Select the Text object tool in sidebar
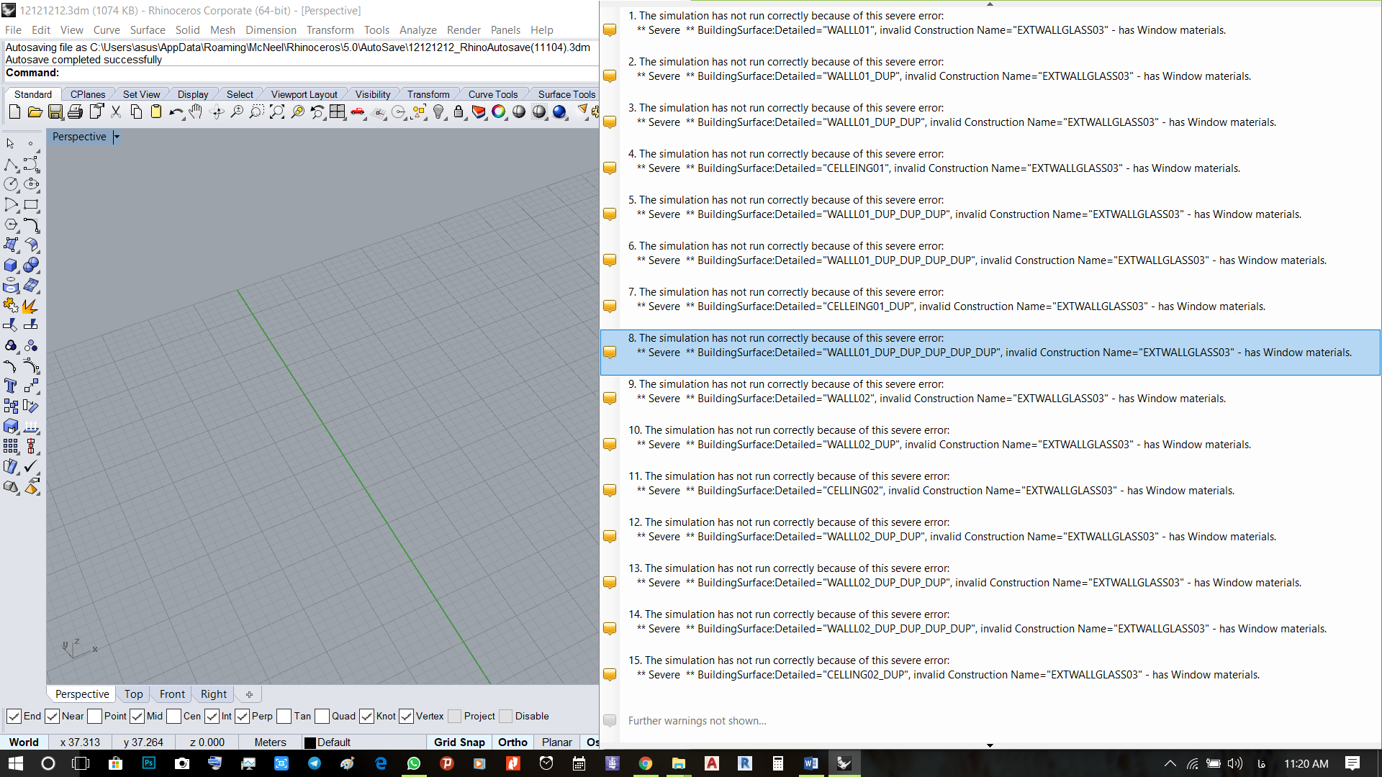The image size is (1382, 777). (x=11, y=386)
